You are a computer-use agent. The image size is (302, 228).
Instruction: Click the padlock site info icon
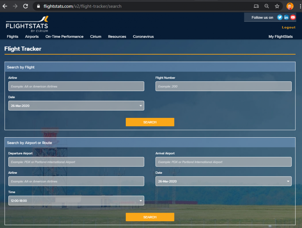[39, 6]
